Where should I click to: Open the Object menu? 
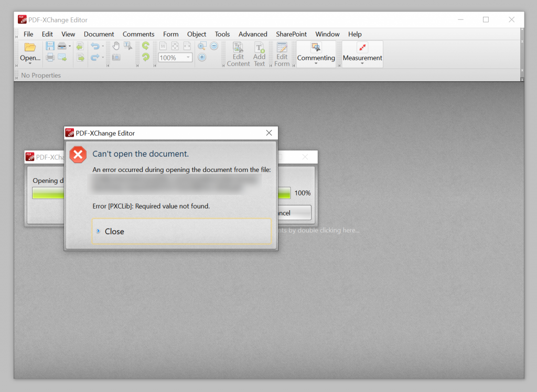(197, 34)
